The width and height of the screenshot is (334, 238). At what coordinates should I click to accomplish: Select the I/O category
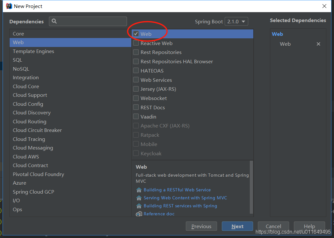[x=70, y=201]
